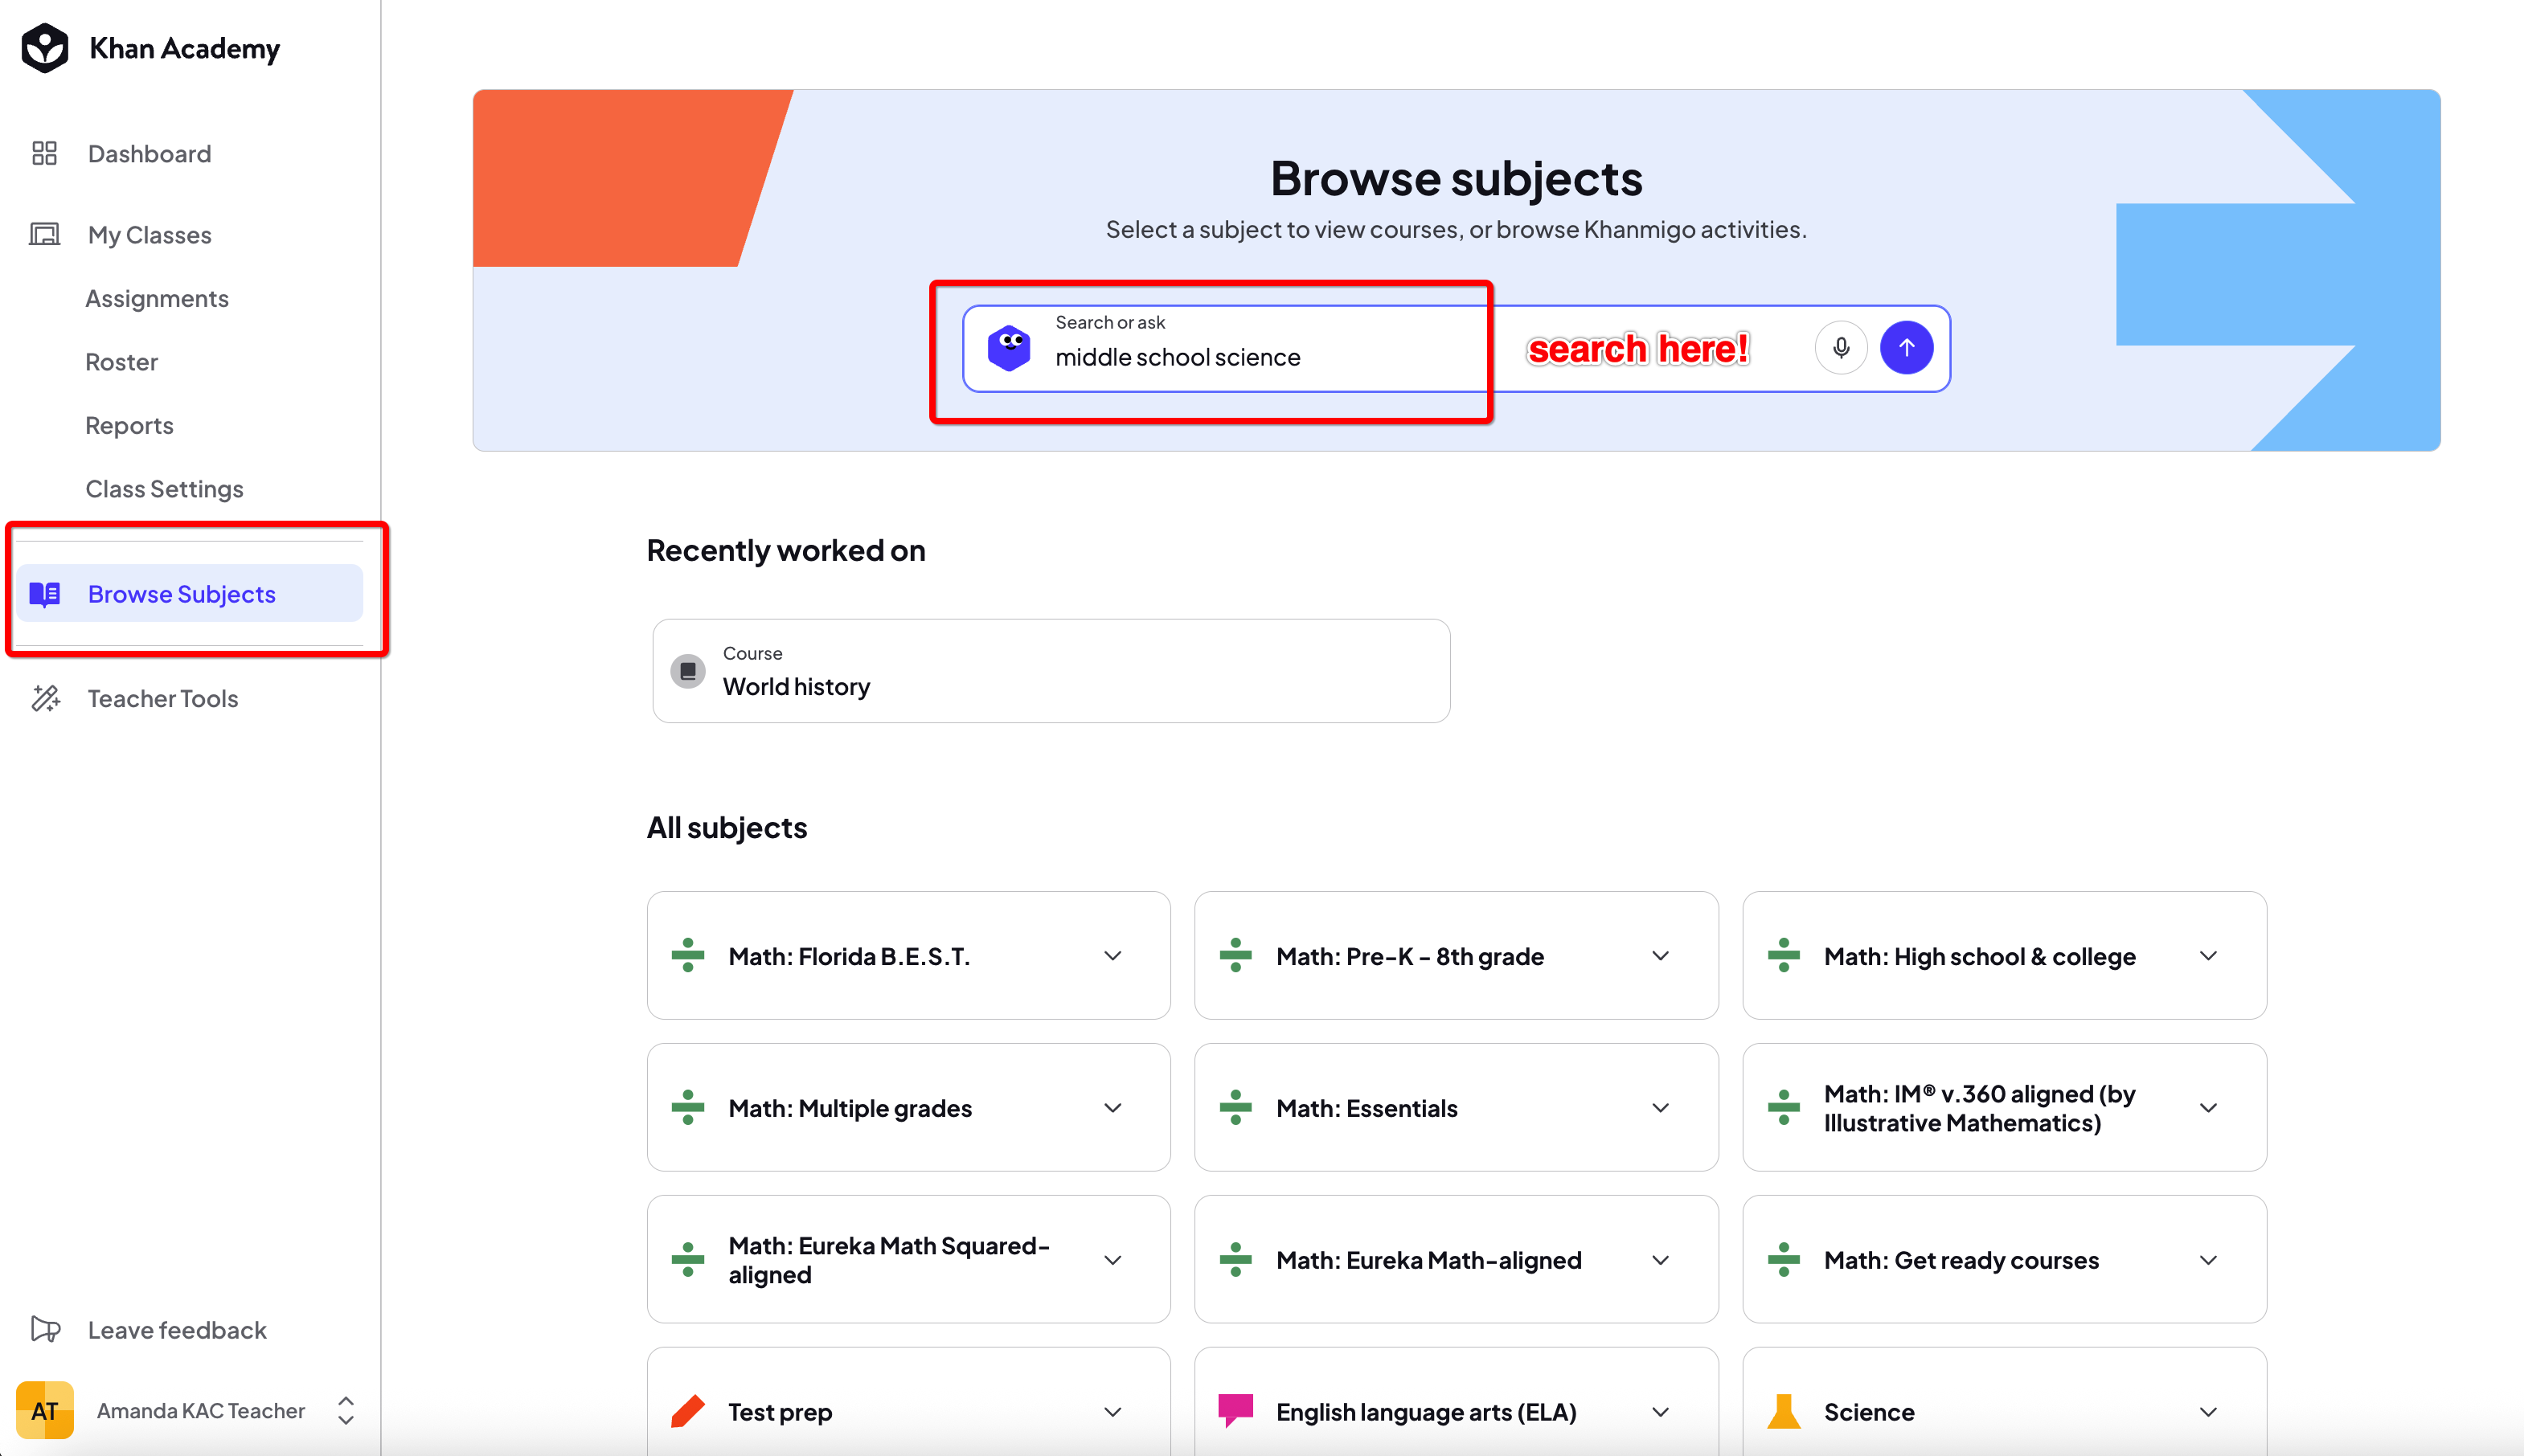Click the Science flask icon
The image size is (2524, 1456).
tap(1784, 1411)
